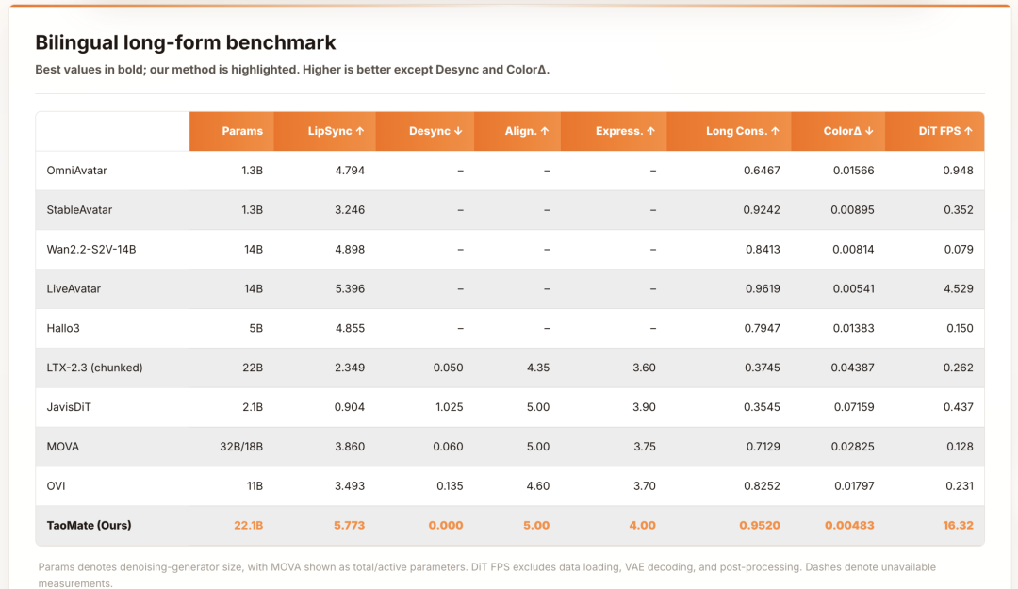Click OmniAvatar's LipSync value 4.794

(350, 171)
